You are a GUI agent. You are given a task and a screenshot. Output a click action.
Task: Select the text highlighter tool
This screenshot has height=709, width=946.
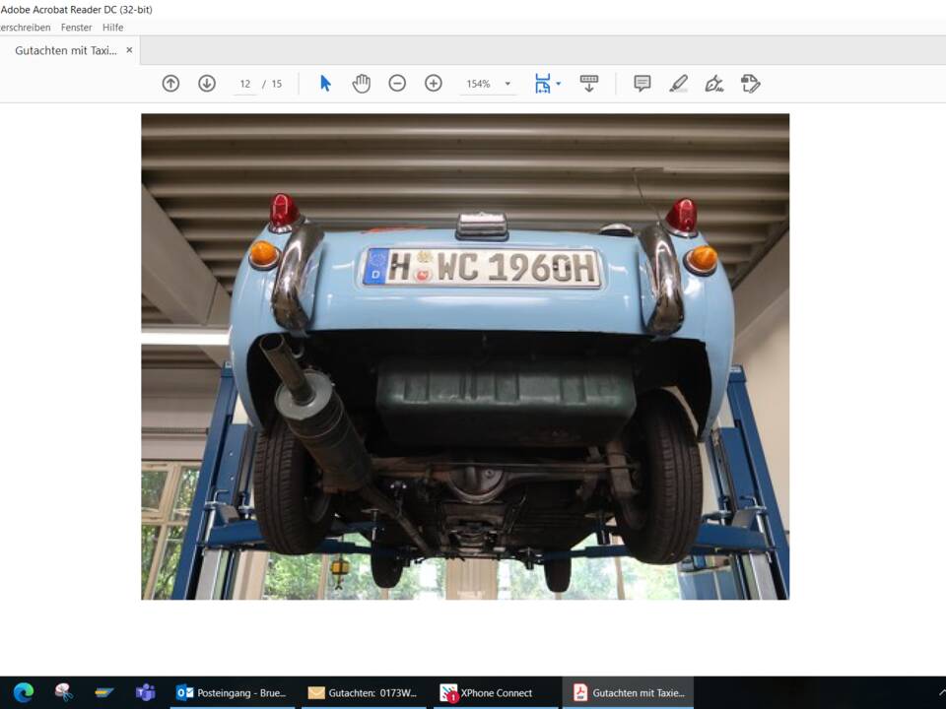pos(678,84)
